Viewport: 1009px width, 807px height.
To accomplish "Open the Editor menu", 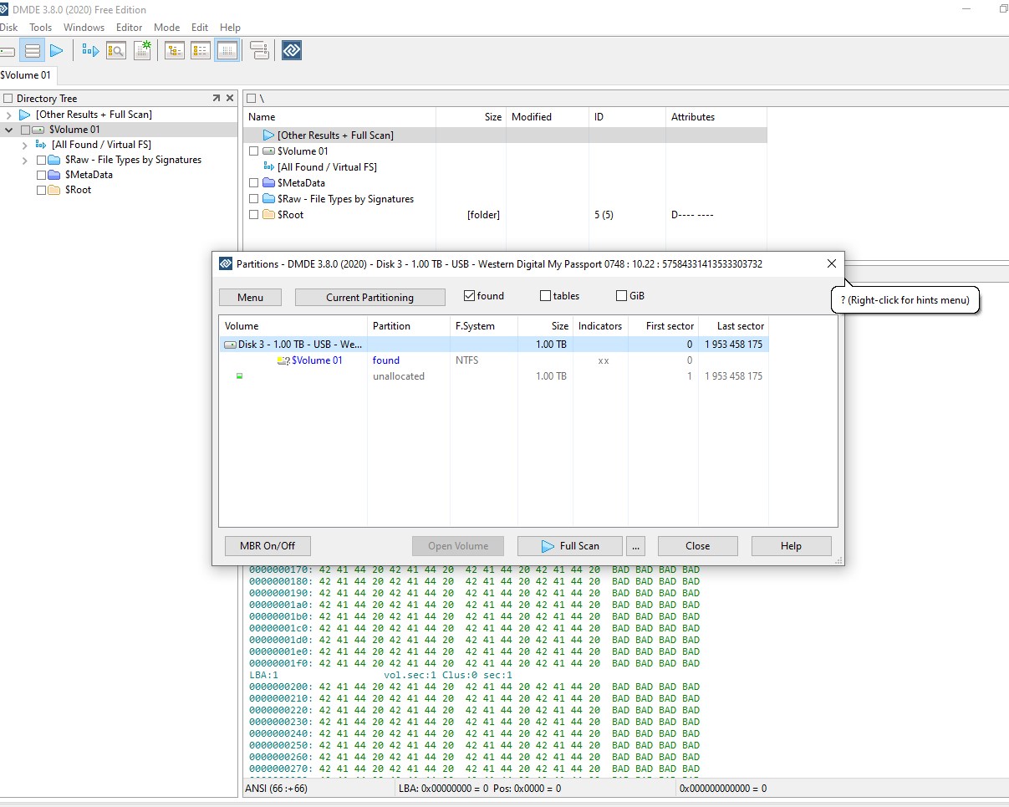I will point(129,28).
